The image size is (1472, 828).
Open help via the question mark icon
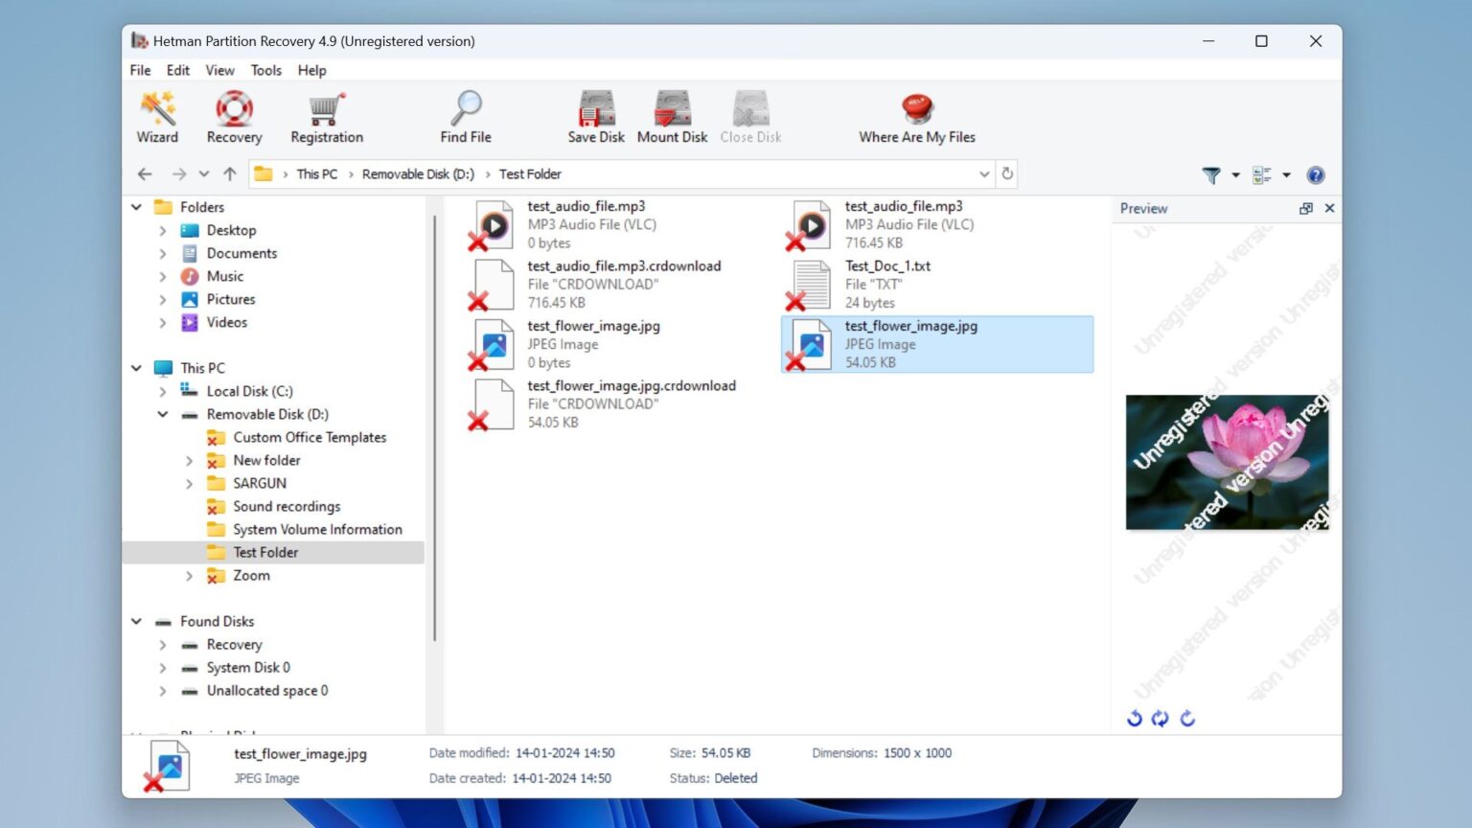pyautogui.click(x=1316, y=174)
